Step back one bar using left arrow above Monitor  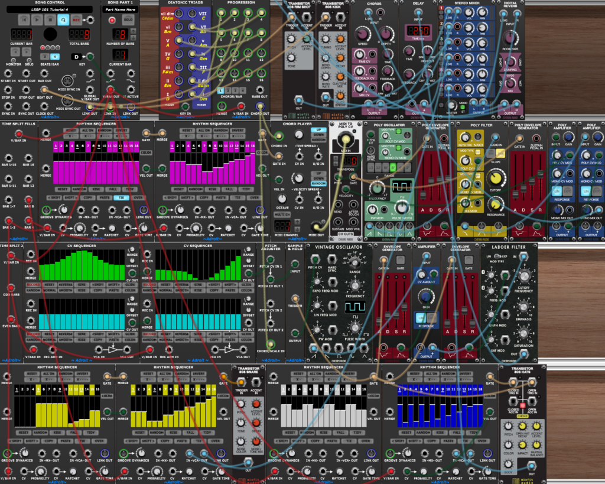(15, 51)
